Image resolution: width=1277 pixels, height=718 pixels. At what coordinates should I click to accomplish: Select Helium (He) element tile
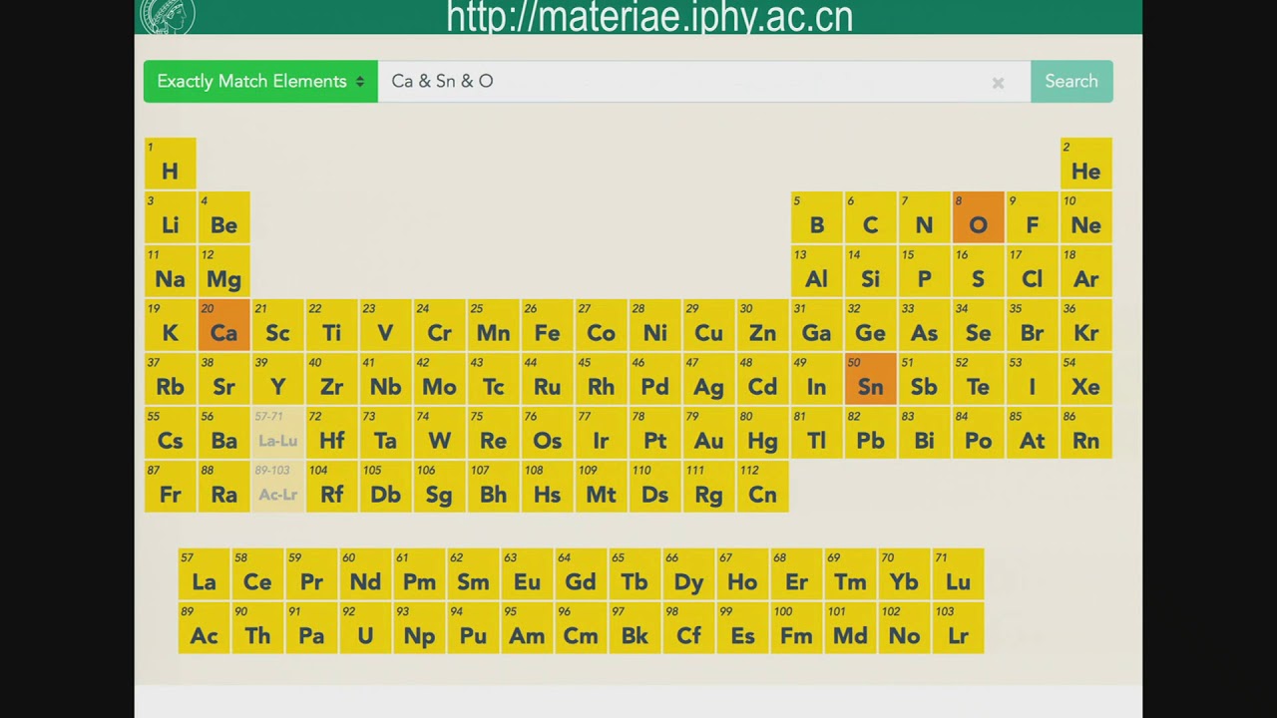1086,164
